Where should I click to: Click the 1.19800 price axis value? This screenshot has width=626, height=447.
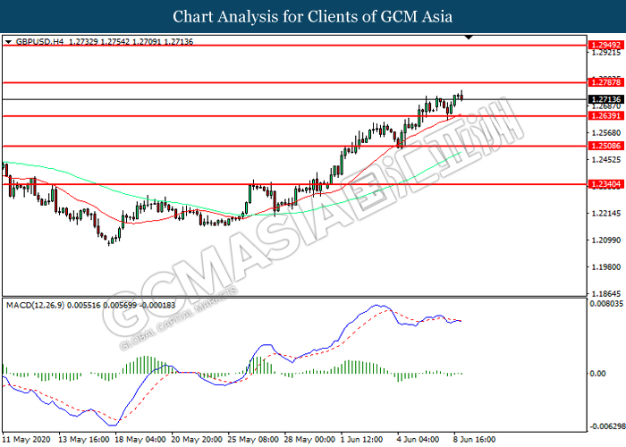606,267
